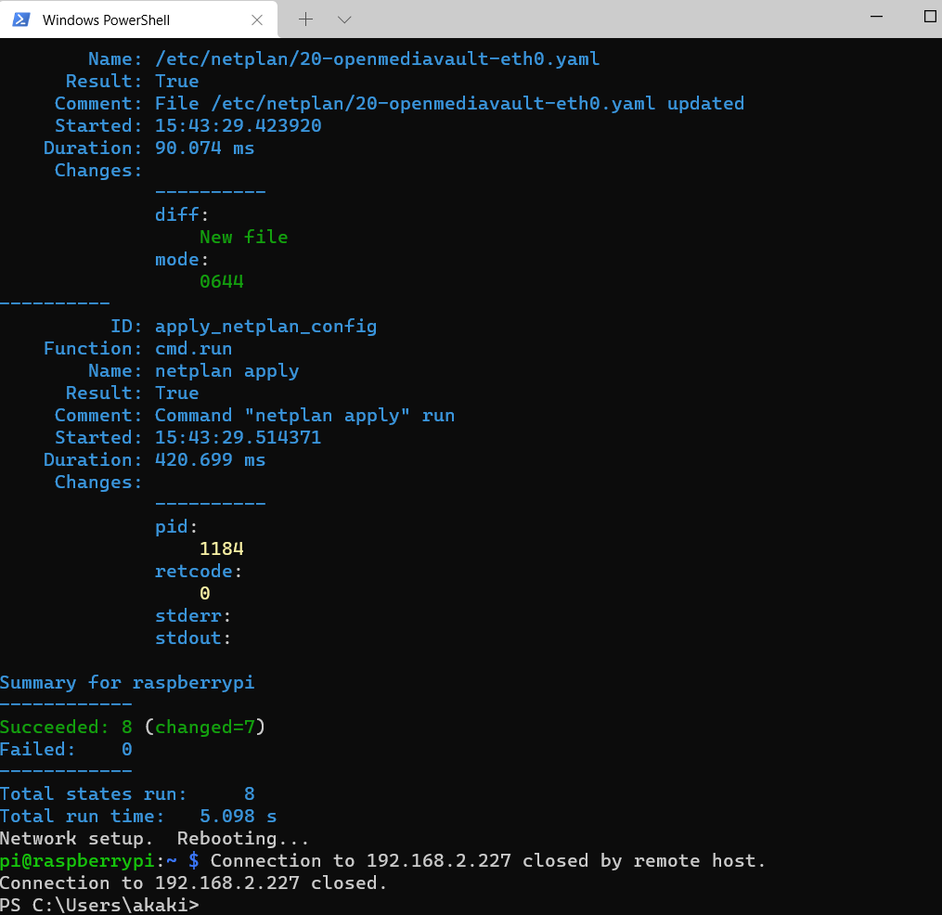This screenshot has height=915, width=942.
Task: Click the 'Failed: 0' line
Action: pos(66,749)
